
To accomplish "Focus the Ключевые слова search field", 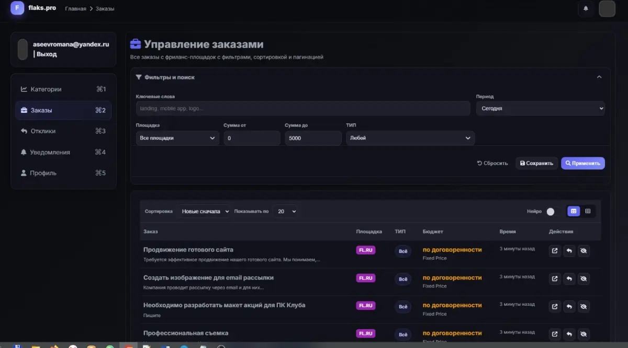I will point(303,108).
